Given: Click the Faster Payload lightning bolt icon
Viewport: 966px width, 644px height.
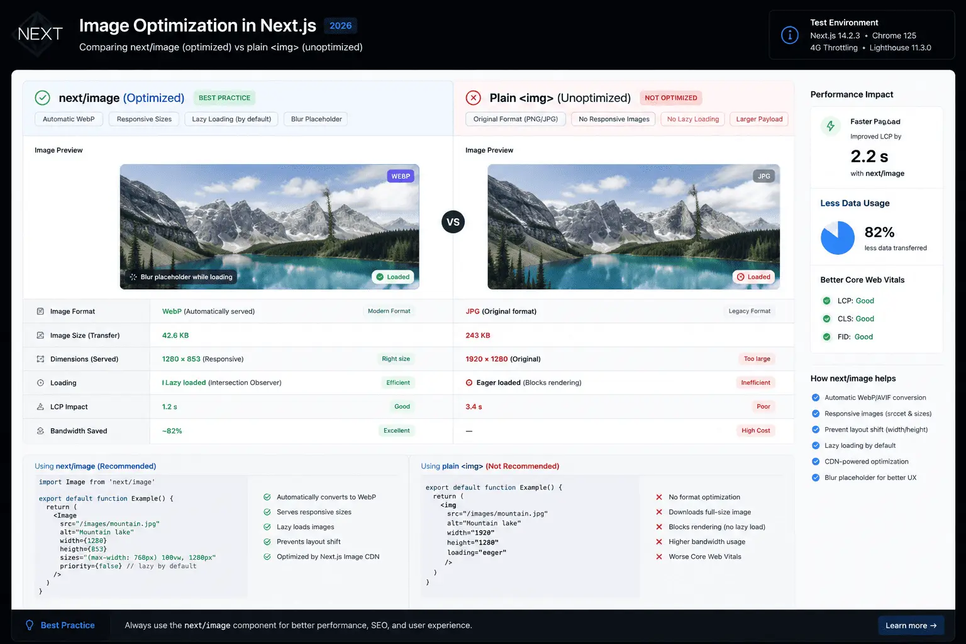Looking at the screenshot, I should 831,126.
